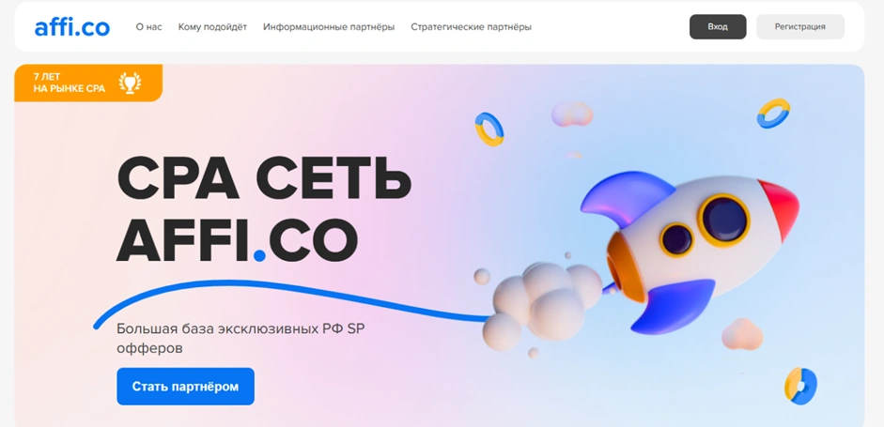Click the donut chart shape at bottom right
This screenshot has width=884, height=427.
pos(800,386)
